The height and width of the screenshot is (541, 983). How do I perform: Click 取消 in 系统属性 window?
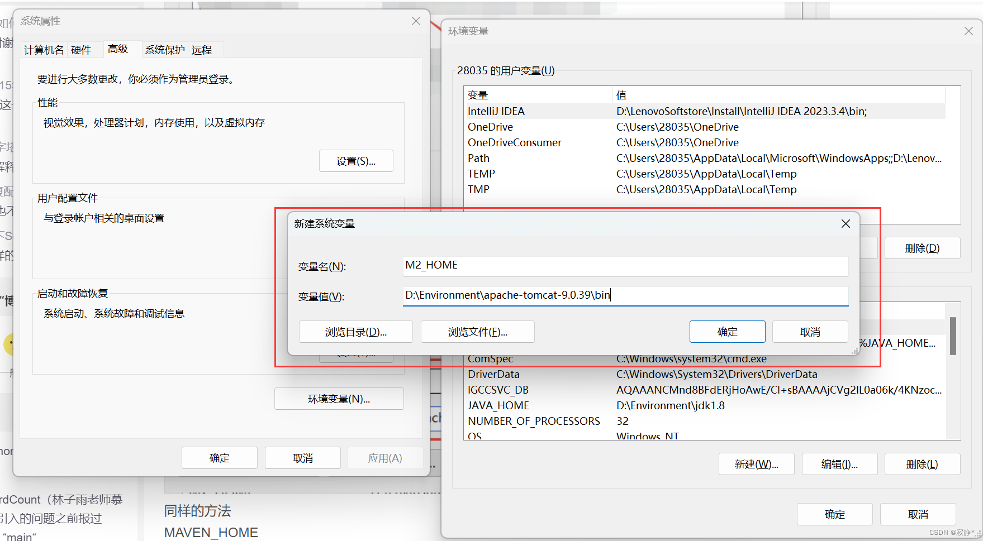(303, 458)
